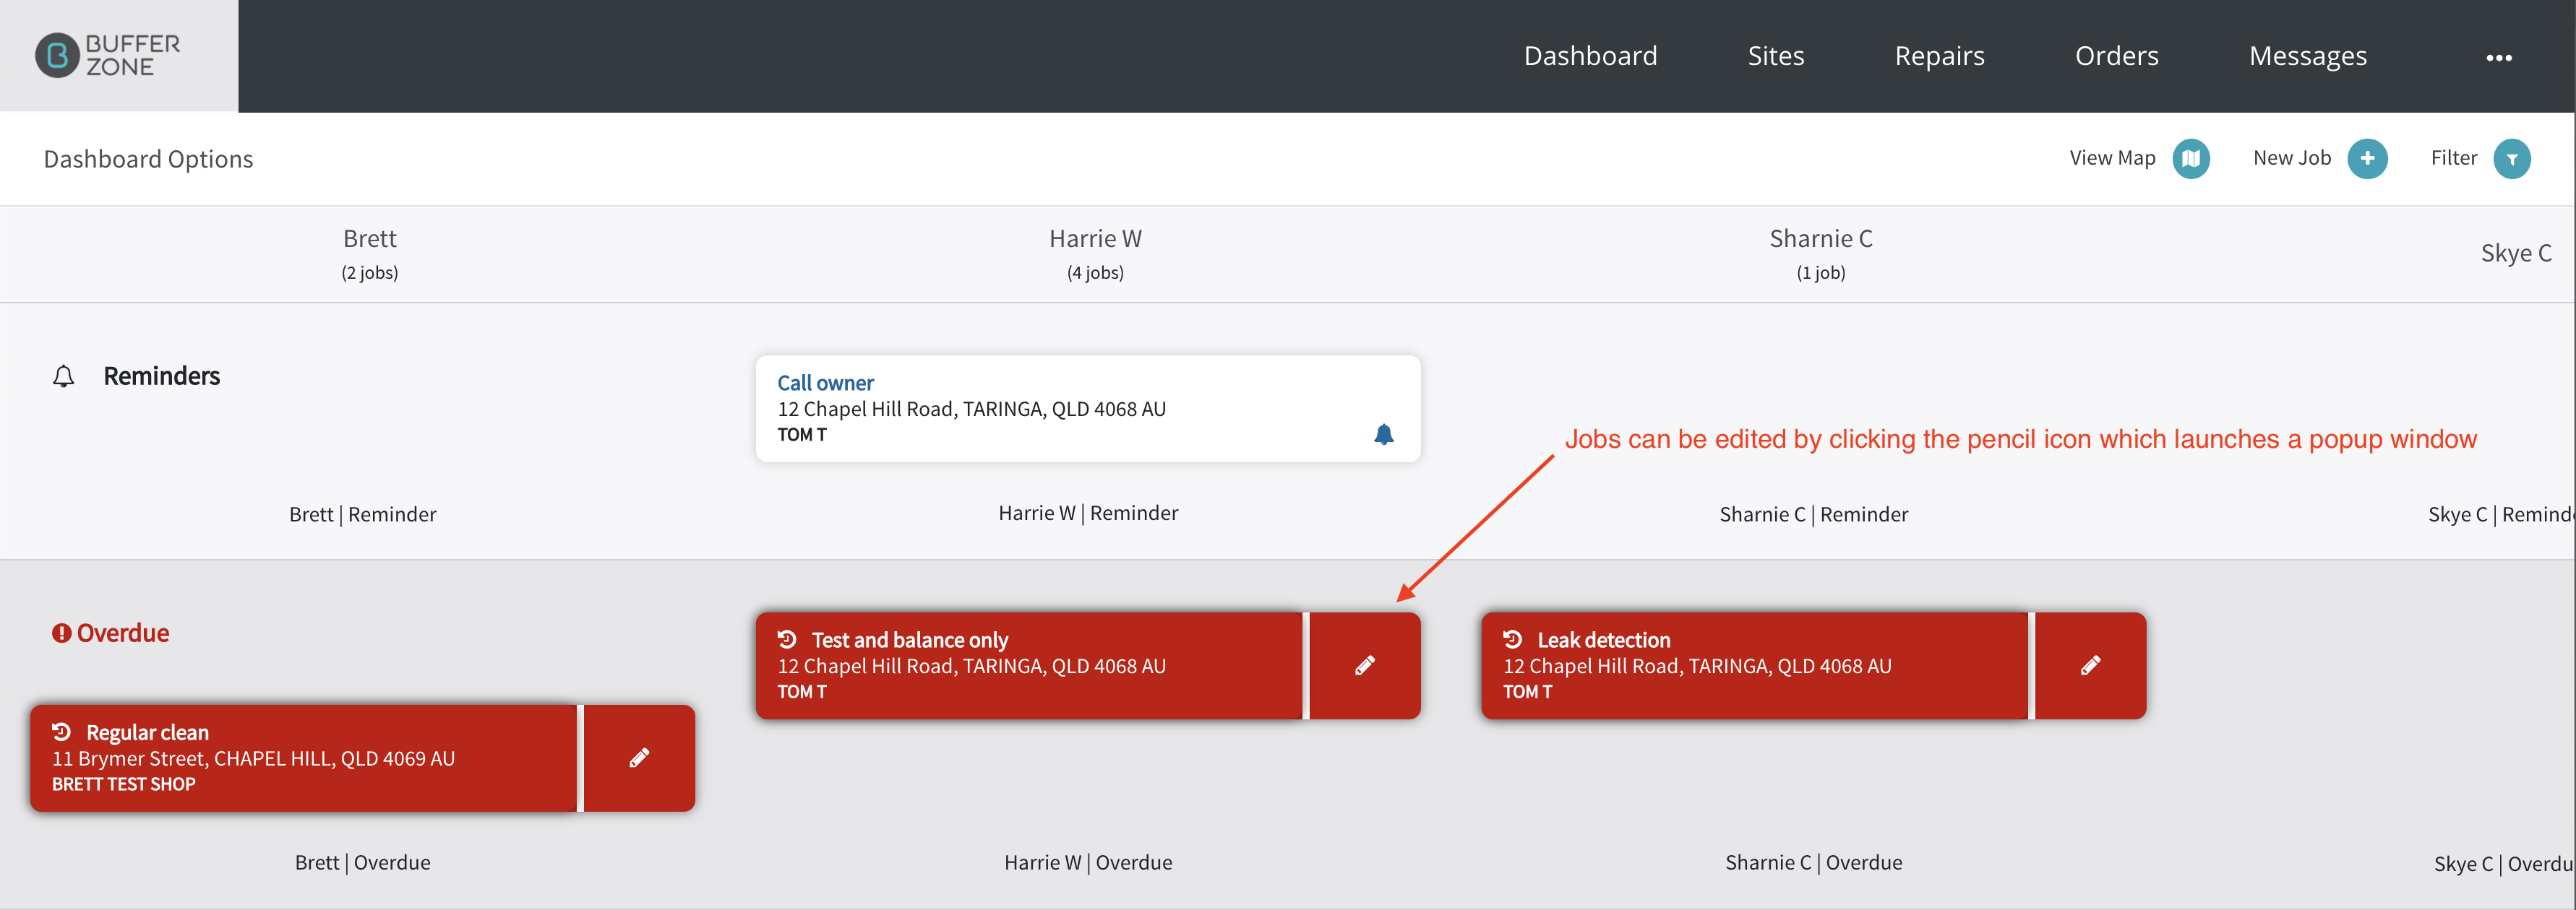This screenshot has width=2576, height=910.
Task: Open the Sites menu item
Action: [1775, 56]
